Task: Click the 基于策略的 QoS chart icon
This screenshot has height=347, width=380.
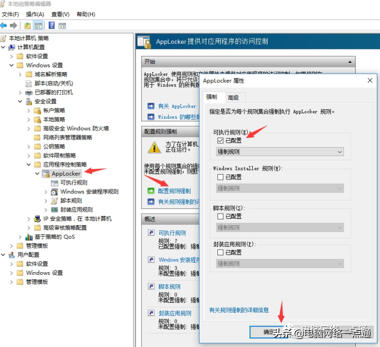Action: pos(29,237)
